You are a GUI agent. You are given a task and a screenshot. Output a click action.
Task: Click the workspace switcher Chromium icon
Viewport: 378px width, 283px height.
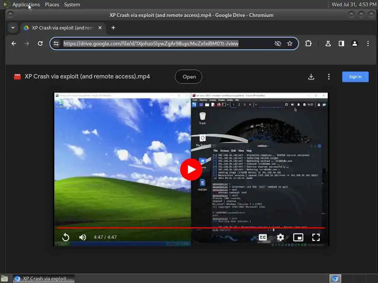point(335,279)
